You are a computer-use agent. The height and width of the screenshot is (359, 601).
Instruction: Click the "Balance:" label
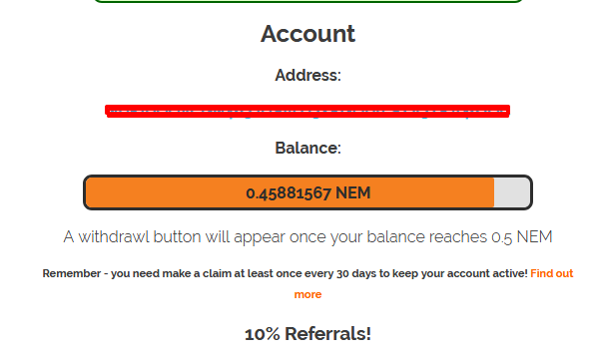click(x=307, y=148)
